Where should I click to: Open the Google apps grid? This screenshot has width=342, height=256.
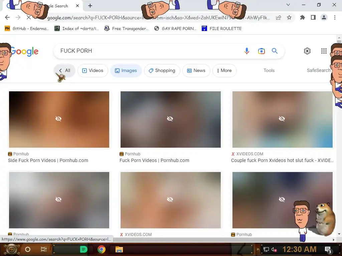click(324, 51)
